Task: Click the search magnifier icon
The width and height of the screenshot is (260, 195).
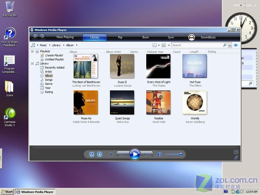Action: pyautogui.click(x=225, y=45)
